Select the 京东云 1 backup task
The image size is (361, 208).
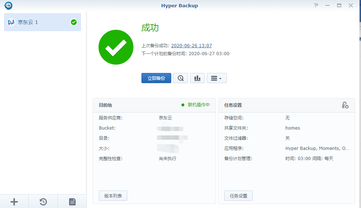pyautogui.click(x=43, y=22)
